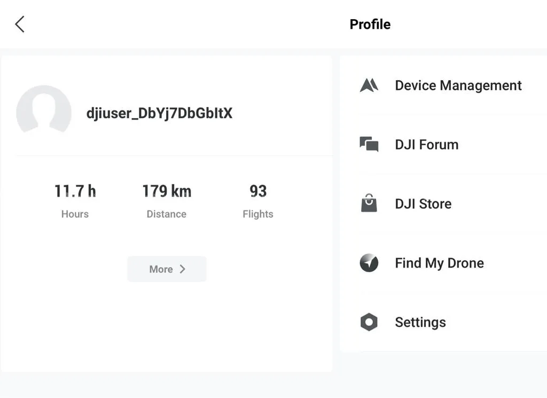Click the Device Management drone icon
The width and height of the screenshot is (547, 398).
pyautogui.click(x=369, y=85)
